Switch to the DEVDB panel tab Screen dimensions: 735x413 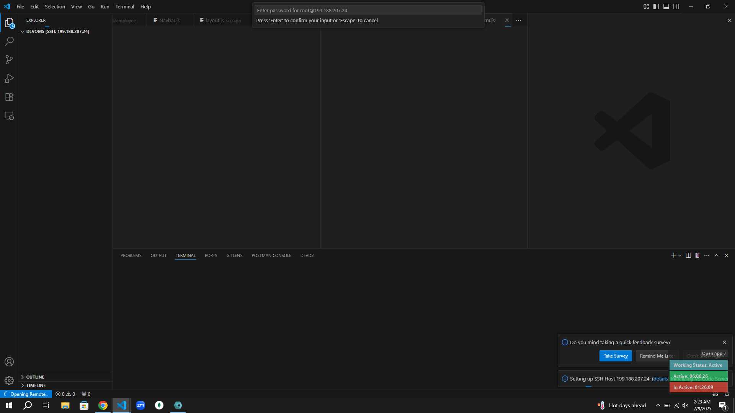[x=307, y=255]
